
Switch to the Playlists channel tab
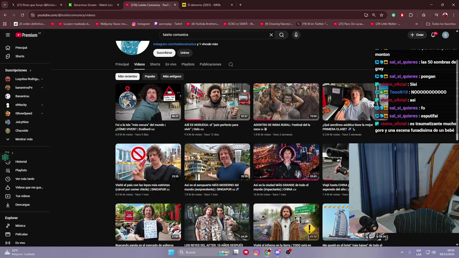click(x=188, y=64)
